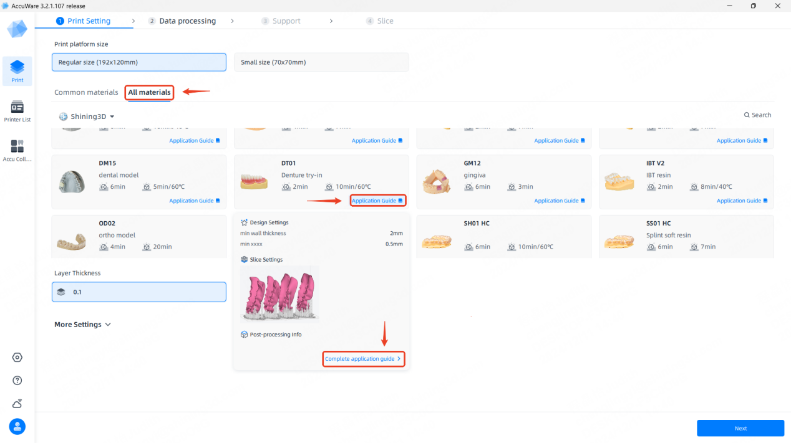Viewport: 791px width, 443px height.
Task: Open the Shining3D brand dropdown
Action: click(87, 117)
